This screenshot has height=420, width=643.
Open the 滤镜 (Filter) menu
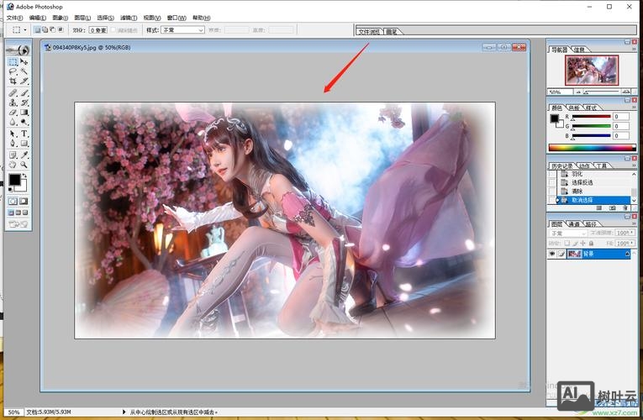pos(128,17)
